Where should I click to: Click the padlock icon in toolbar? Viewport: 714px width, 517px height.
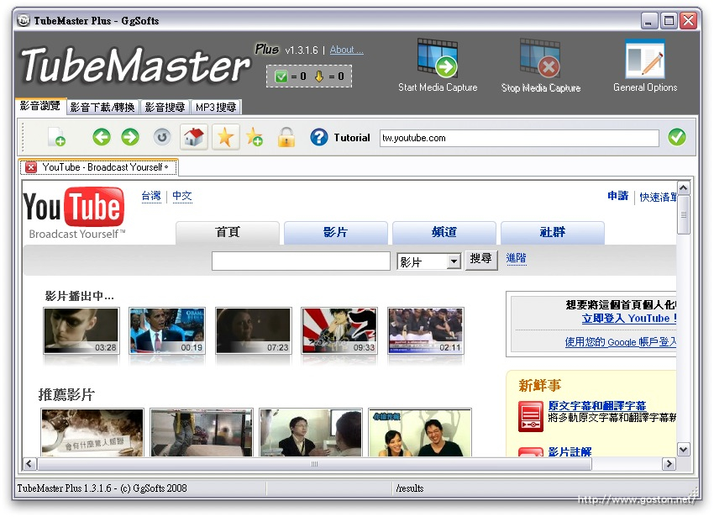[286, 137]
